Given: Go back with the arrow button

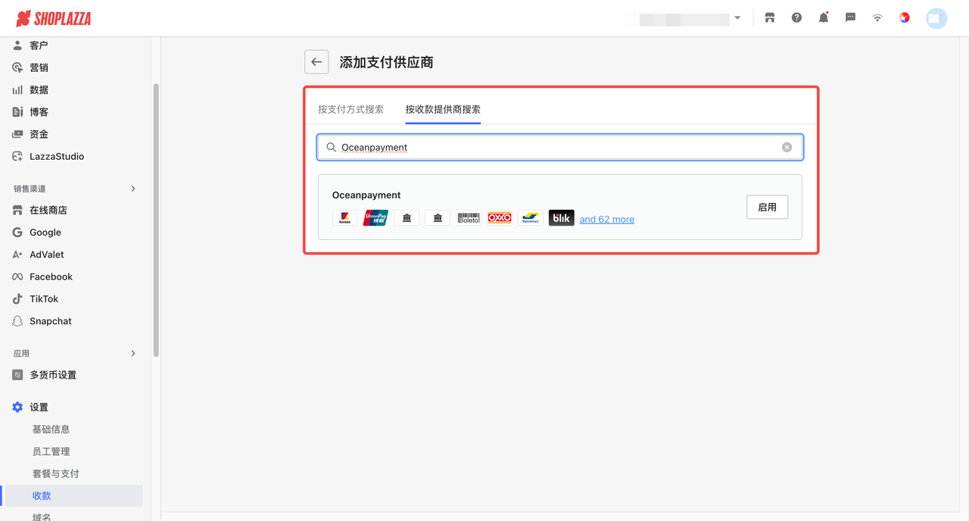Looking at the screenshot, I should point(316,62).
